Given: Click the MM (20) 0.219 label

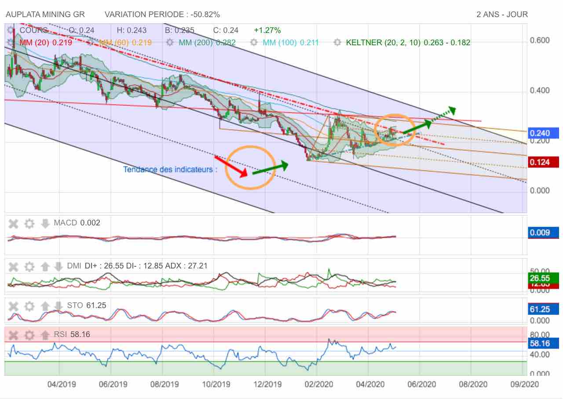Looking at the screenshot, I should (46, 43).
